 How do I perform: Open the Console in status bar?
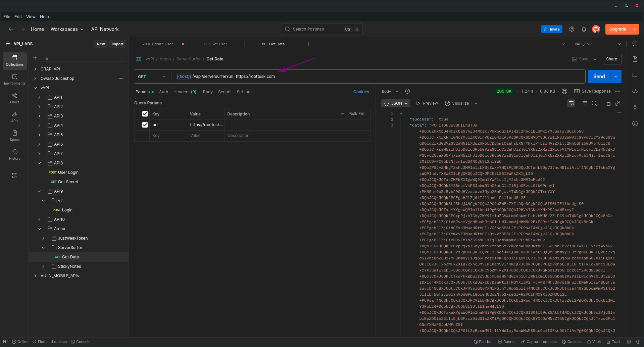click(x=81, y=342)
